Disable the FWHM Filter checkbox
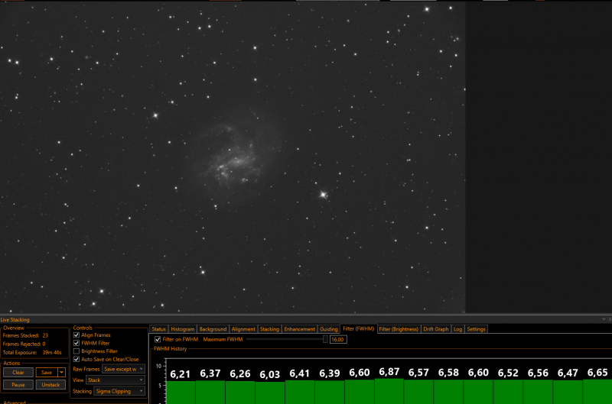612x404 pixels. pos(76,343)
